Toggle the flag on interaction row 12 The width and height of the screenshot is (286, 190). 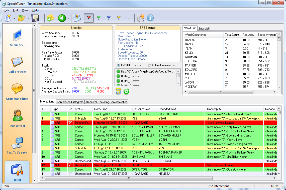click(70, 165)
